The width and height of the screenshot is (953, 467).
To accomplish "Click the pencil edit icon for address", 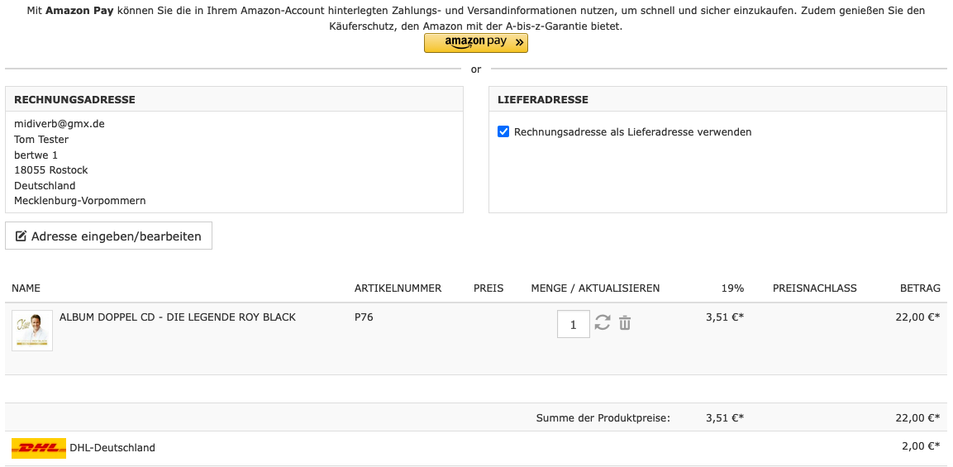I will (21, 236).
